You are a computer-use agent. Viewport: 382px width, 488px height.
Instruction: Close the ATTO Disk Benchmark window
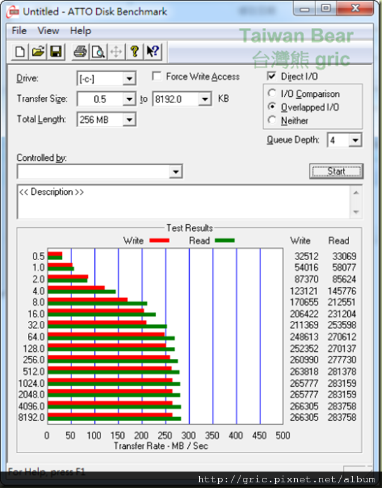point(355,9)
